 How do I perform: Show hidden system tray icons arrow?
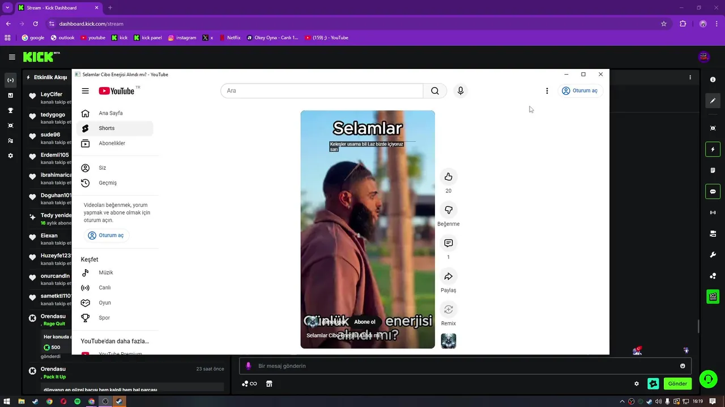point(622,401)
